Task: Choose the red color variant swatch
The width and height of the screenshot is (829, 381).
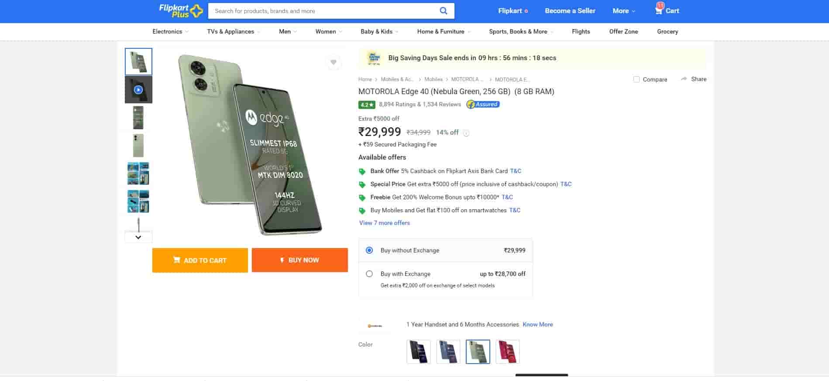Action: point(508,352)
